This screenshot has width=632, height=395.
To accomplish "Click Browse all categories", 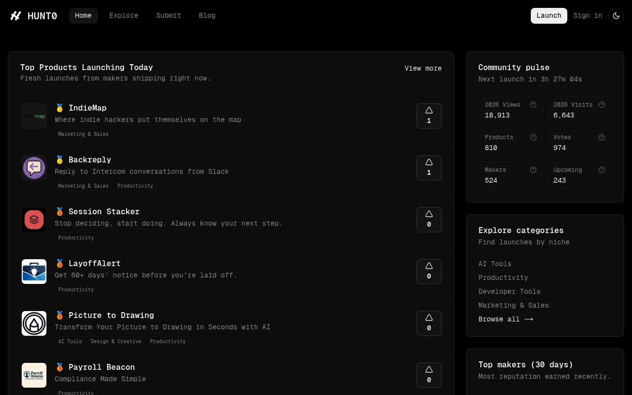I will [x=506, y=319].
